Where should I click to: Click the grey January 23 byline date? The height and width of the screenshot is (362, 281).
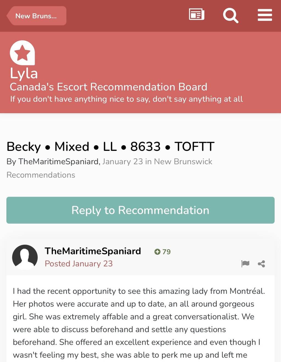(123, 162)
